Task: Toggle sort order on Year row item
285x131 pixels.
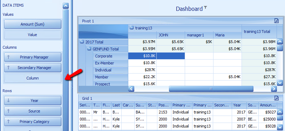Action: [x=8, y=101]
